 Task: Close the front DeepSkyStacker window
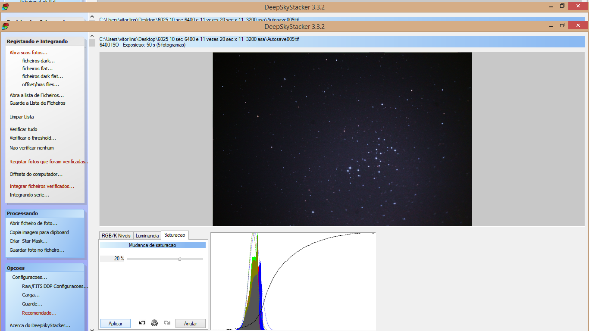[578, 25]
